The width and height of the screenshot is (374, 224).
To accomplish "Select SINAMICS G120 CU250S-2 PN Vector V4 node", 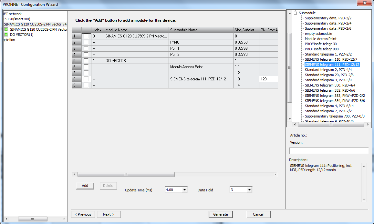I will (35, 24).
